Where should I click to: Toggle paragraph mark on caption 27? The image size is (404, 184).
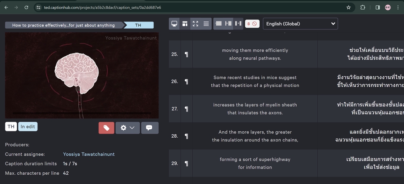pos(186,109)
